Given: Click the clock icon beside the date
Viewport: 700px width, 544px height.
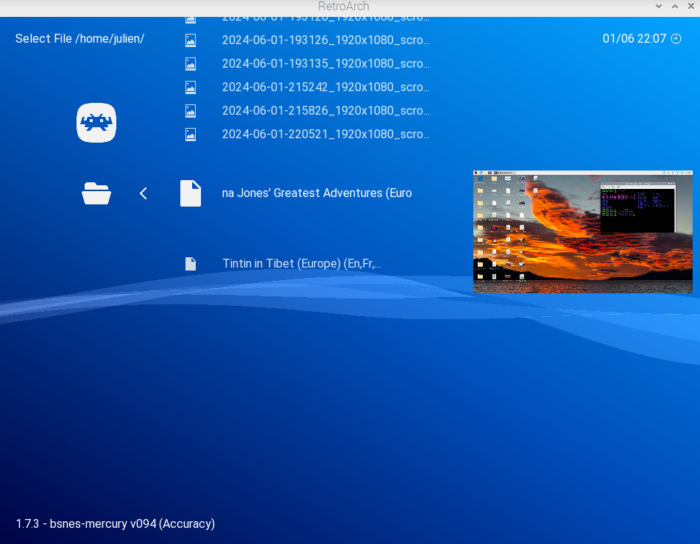Looking at the screenshot, I should tap(676, 39).
